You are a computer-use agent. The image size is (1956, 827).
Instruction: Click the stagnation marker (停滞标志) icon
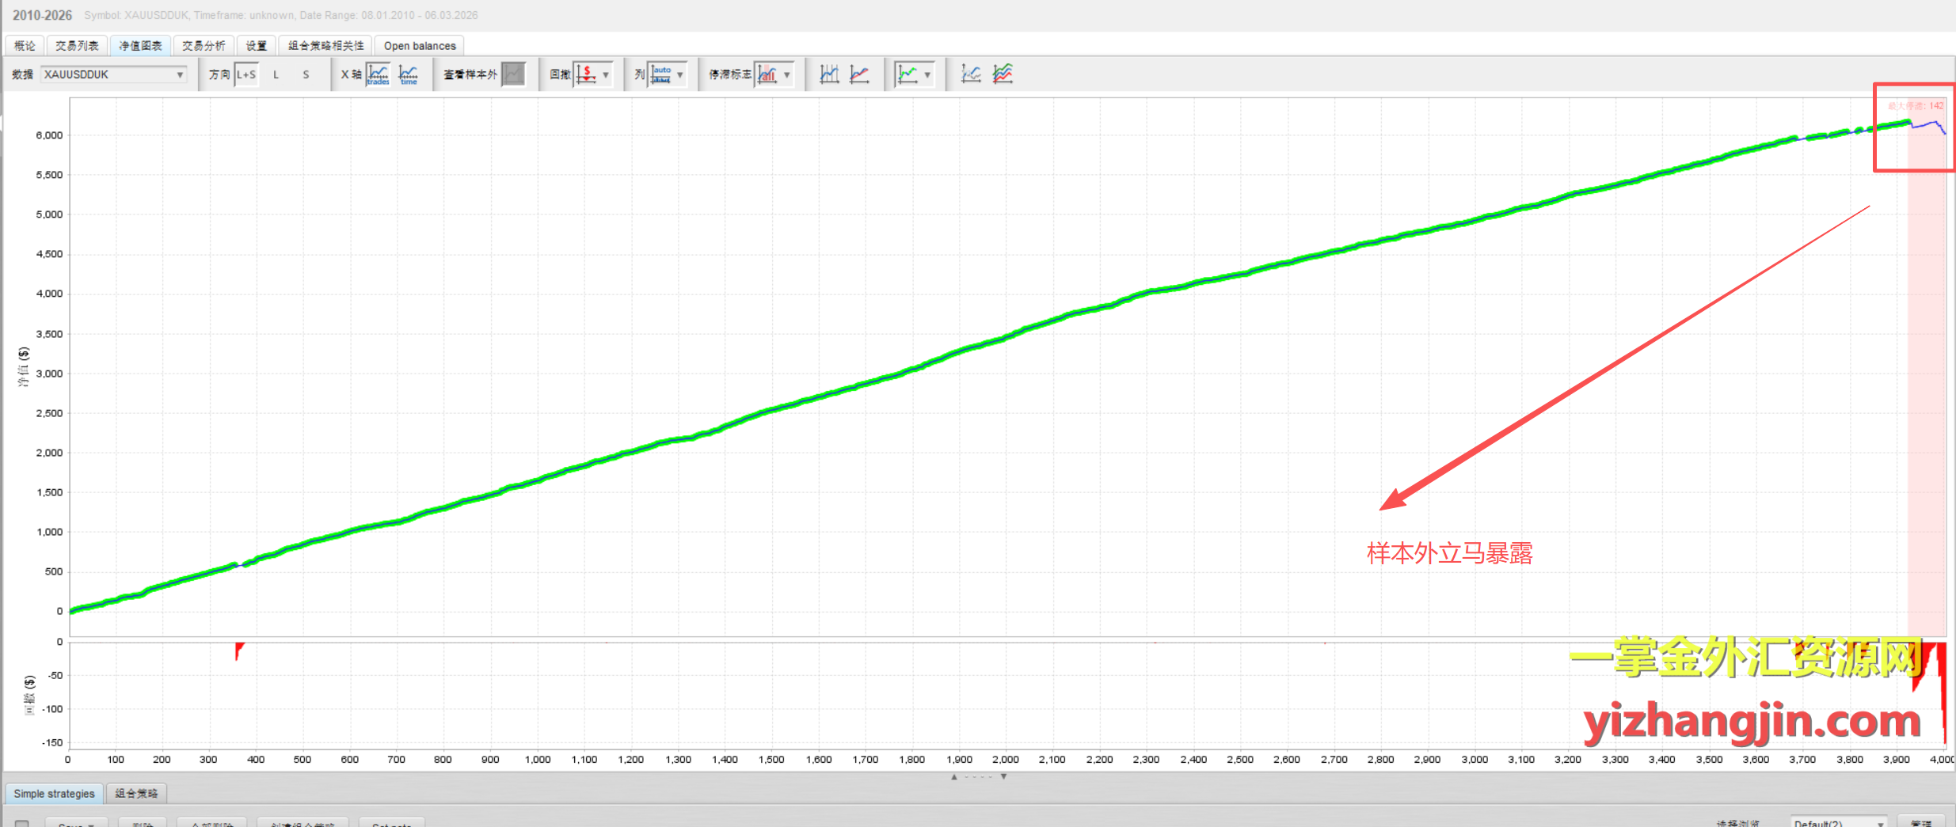pyautogui.click(x=767, y=74)
